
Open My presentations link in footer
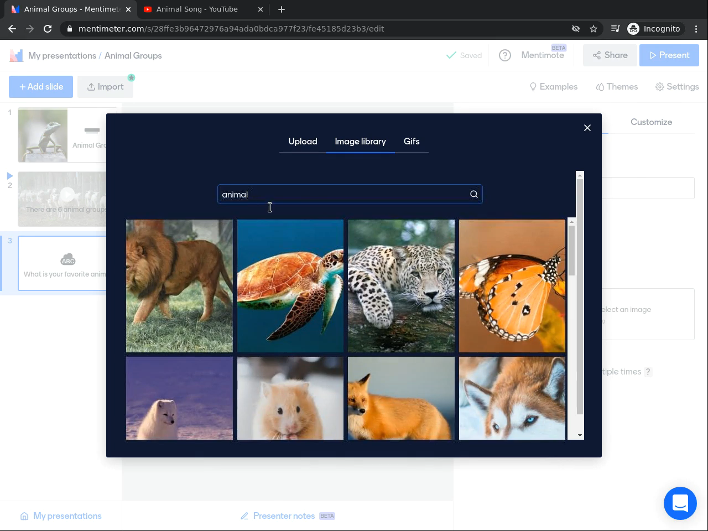point(61,516)
